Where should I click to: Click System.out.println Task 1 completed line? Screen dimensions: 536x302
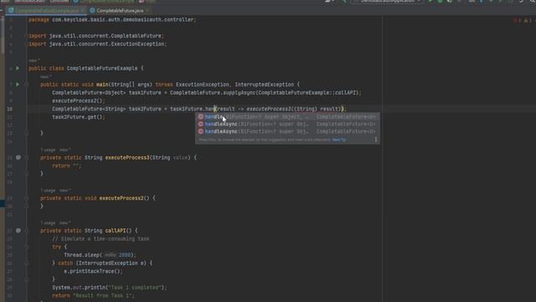coord(110,288)
